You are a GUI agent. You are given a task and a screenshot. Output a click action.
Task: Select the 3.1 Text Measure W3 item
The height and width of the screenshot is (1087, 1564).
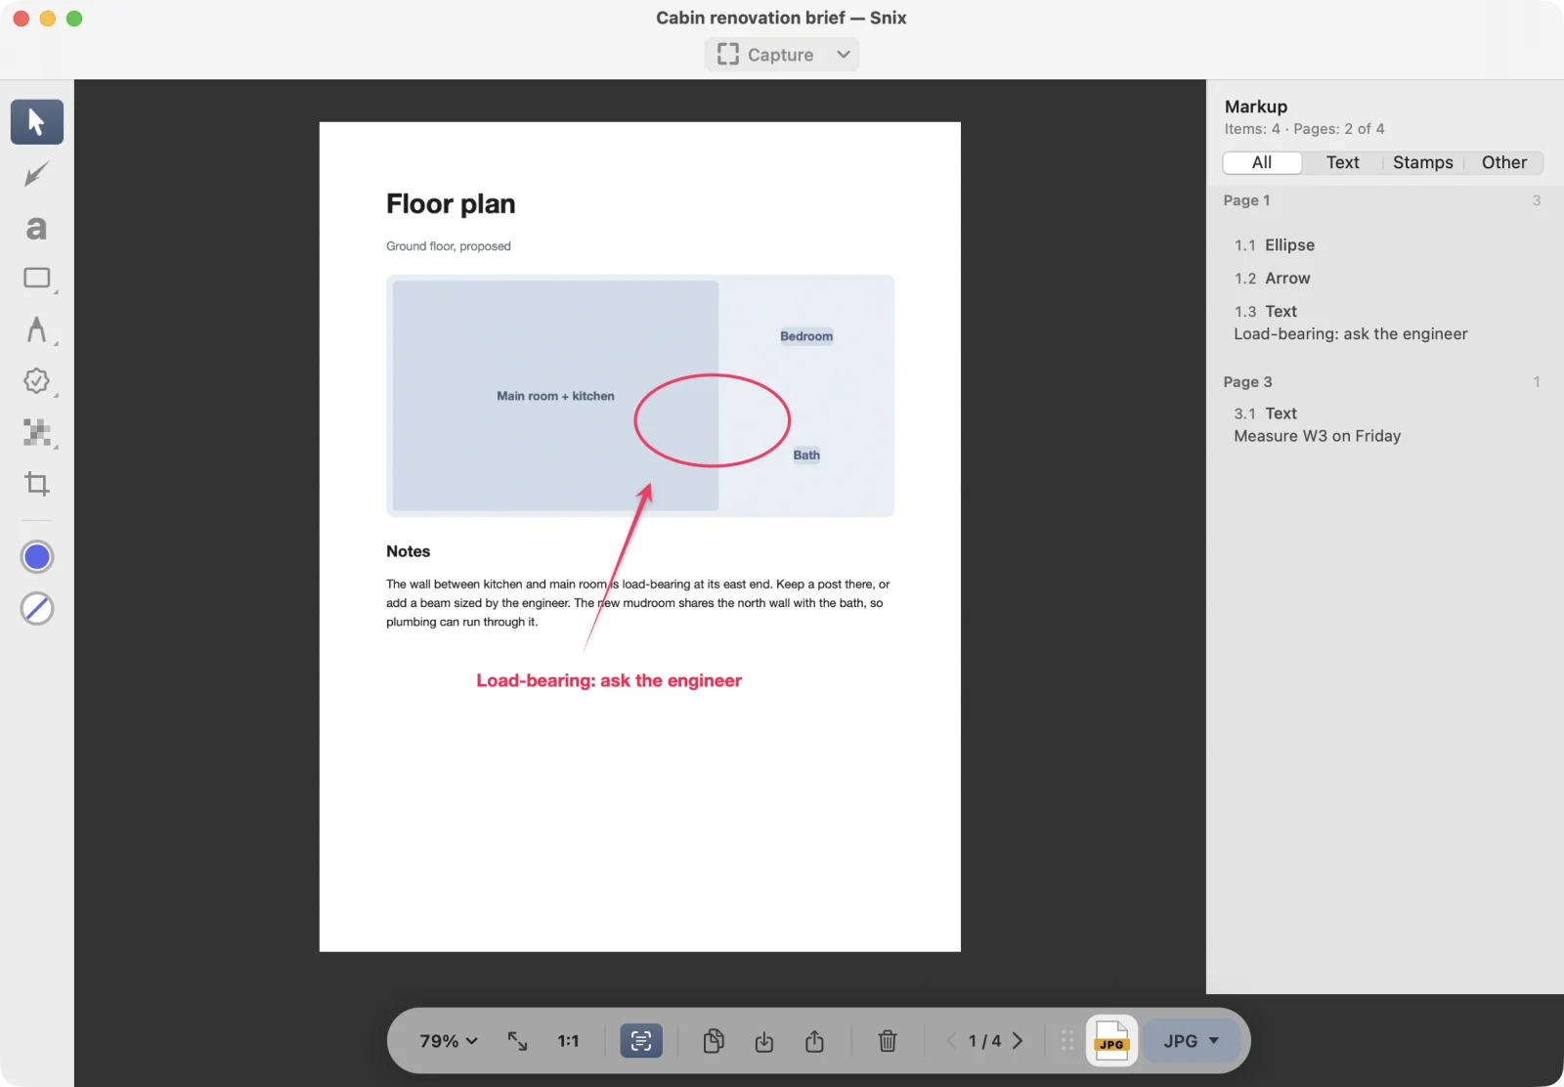pos(1385,424)
